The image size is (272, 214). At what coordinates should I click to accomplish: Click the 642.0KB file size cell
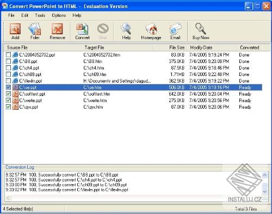(177, 94)
